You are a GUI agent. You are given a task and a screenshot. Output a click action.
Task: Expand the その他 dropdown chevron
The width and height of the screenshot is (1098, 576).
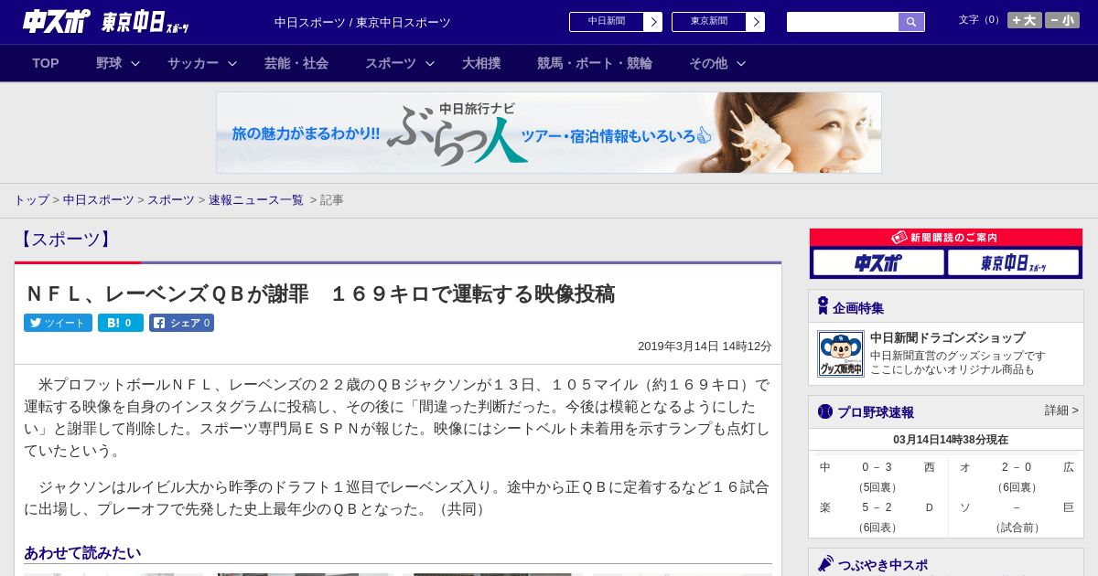click(741, 63)
